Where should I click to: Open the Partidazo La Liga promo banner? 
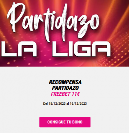click(64, 33)
